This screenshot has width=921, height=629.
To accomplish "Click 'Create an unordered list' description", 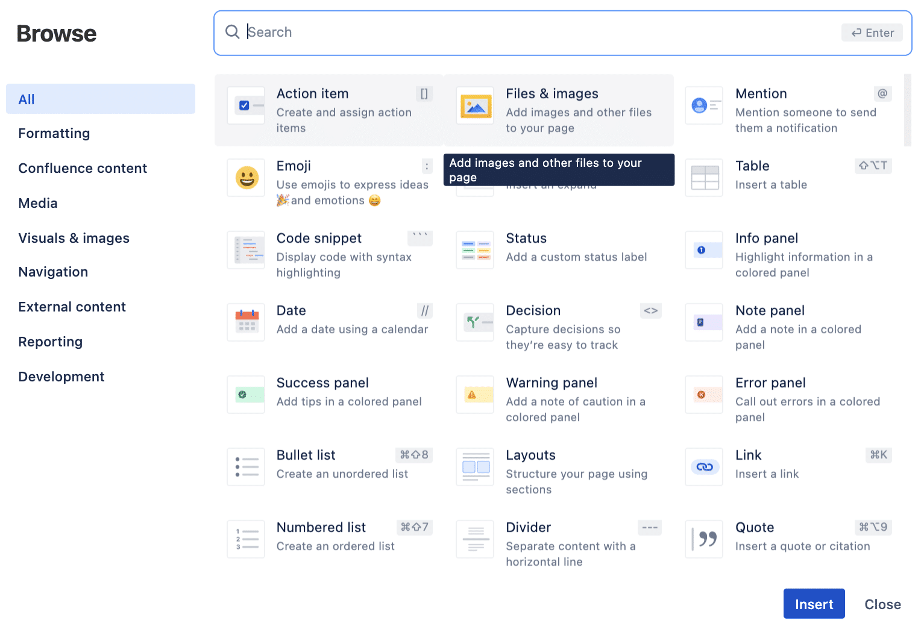I will coord(342,474).
